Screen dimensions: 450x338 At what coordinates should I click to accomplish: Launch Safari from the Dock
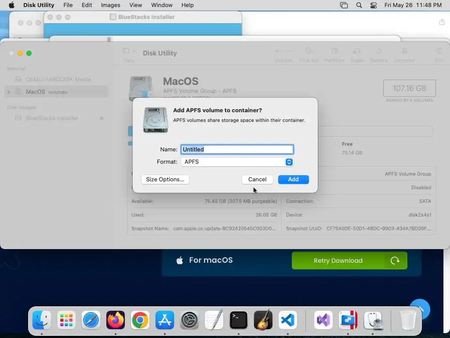coord(91,320)
